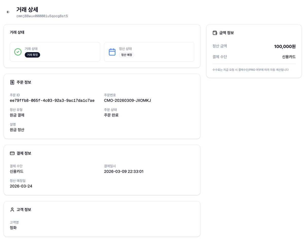The image size is (304, 252).
Task: Click the 정산 유형 field label
Action: coord(16,110)
